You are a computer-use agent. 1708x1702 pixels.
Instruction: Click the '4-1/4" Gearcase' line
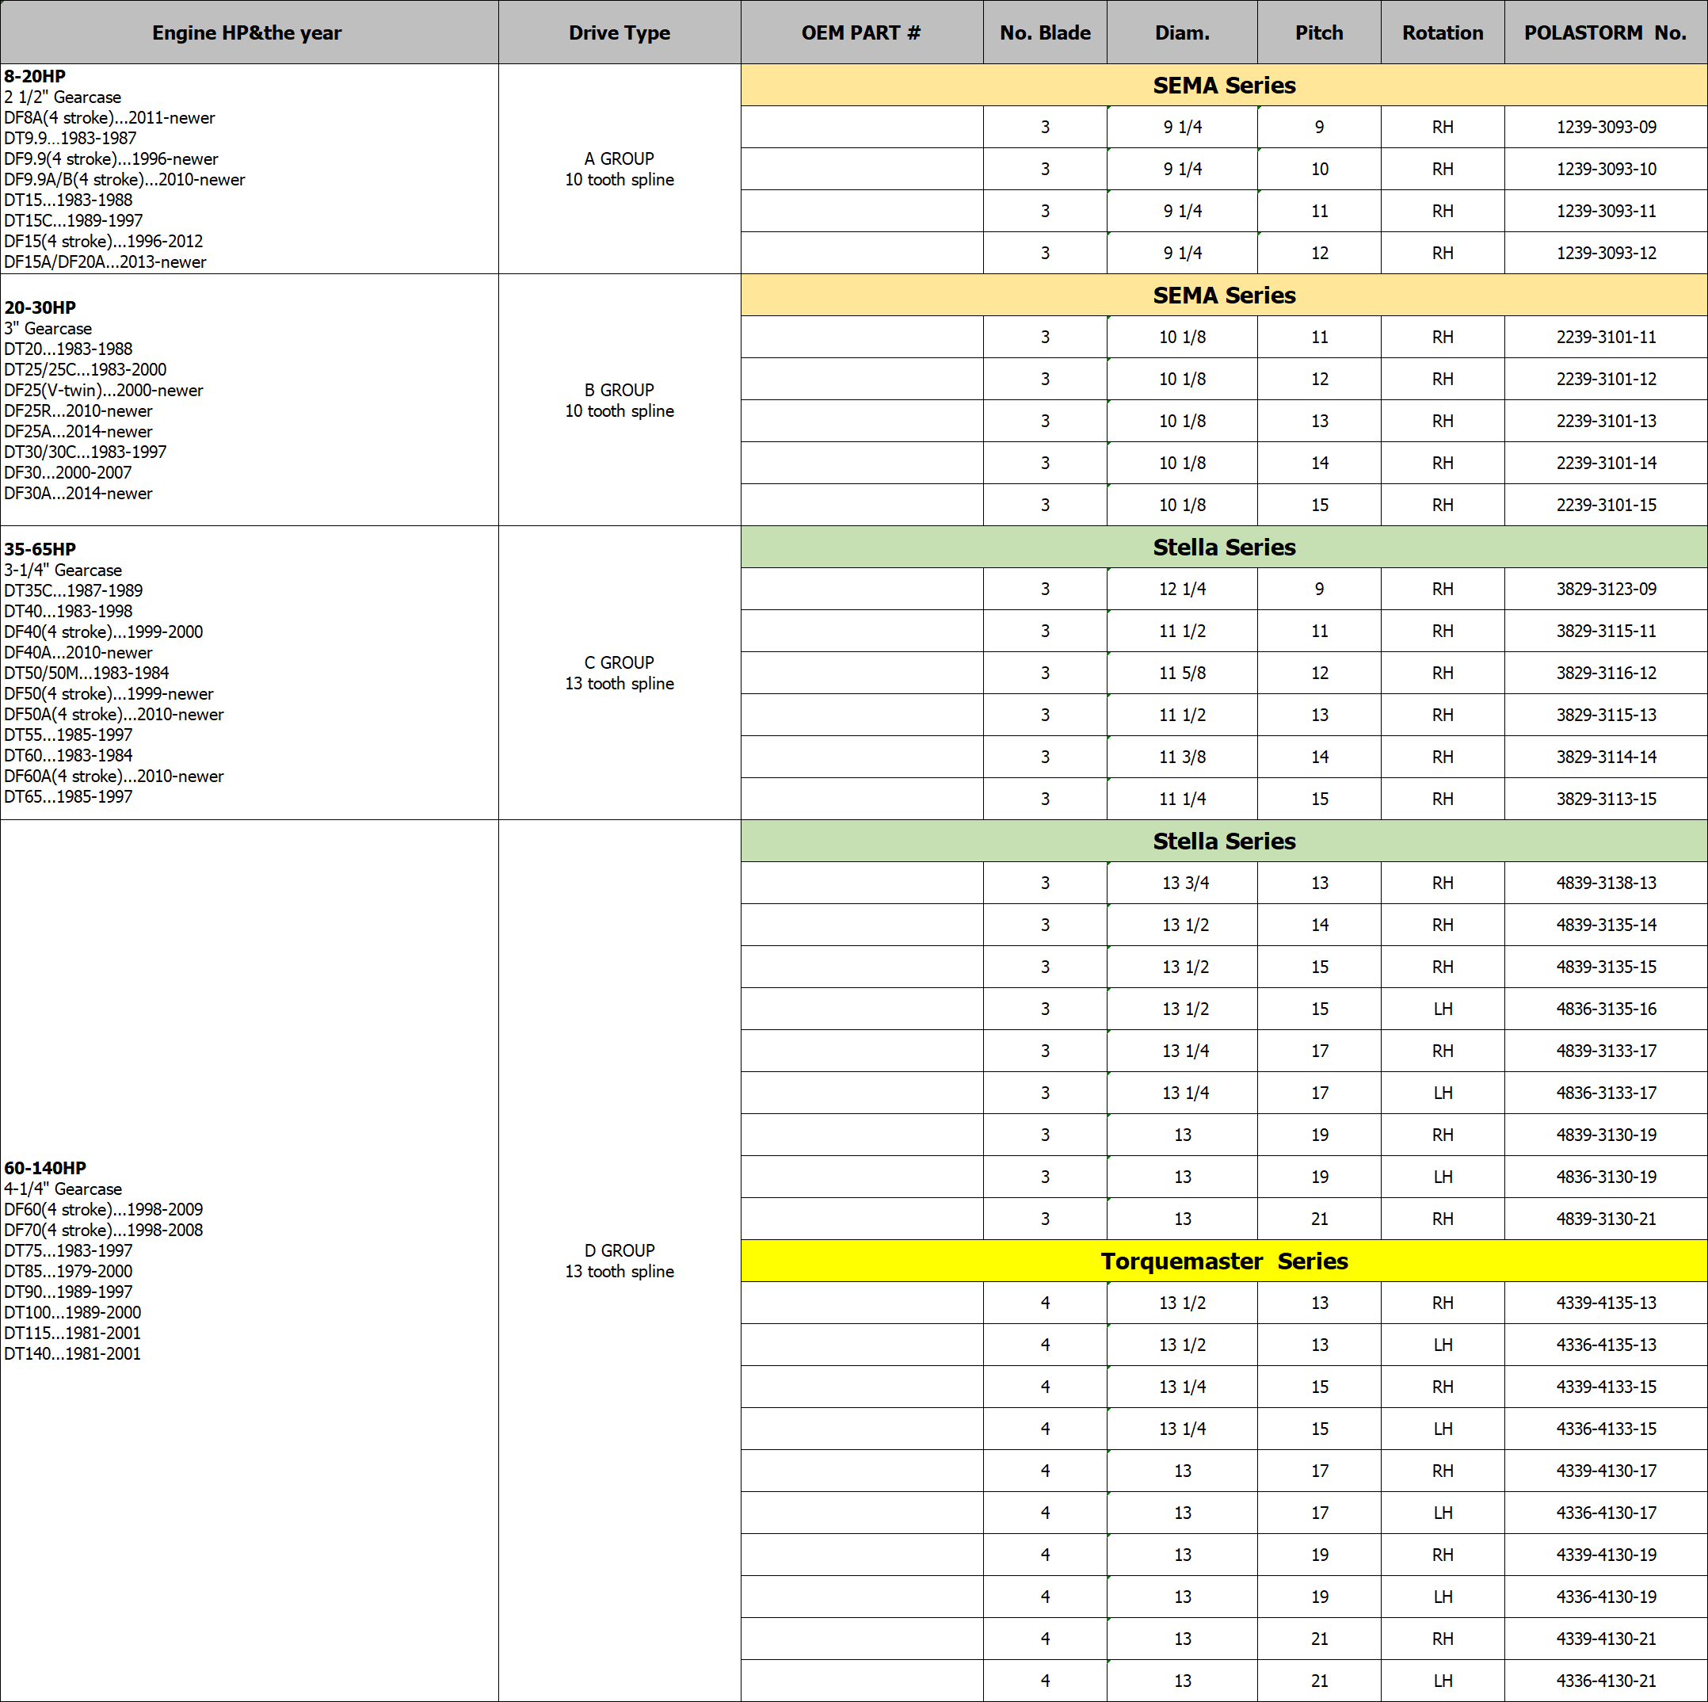63,1189
